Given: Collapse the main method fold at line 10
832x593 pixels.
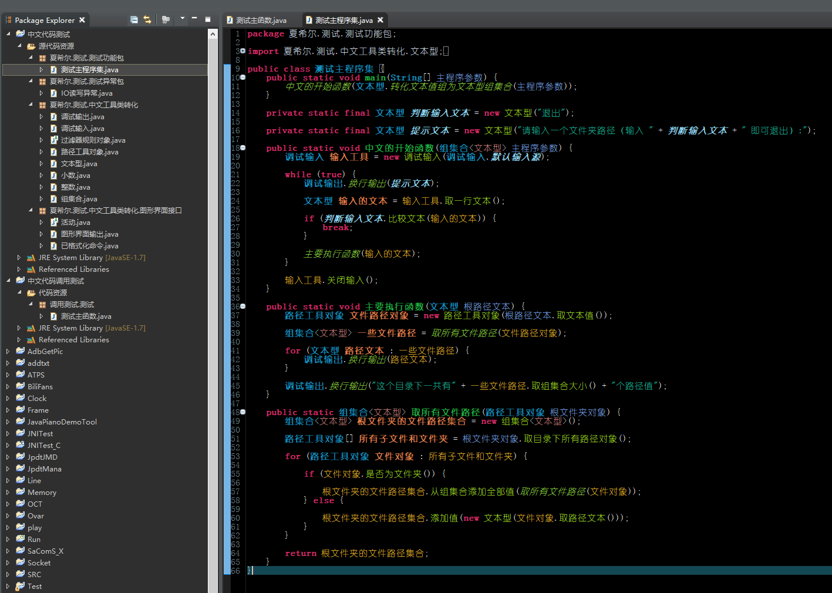Looking at the screenshot, I should click(x=243, y=78).
